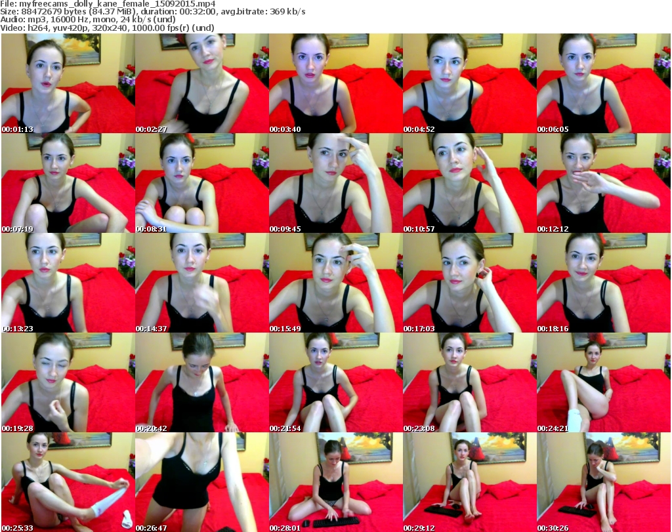
Task: Pick the frame labeled 00:15:49
Action: [x=335, y=283]
